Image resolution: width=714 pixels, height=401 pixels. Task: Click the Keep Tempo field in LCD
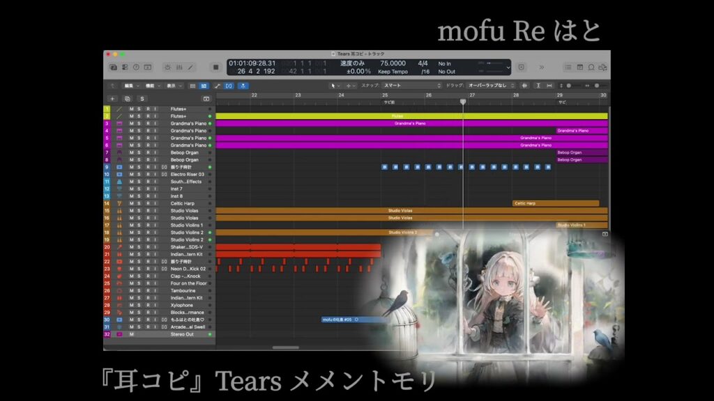click(x=393, y=71)
